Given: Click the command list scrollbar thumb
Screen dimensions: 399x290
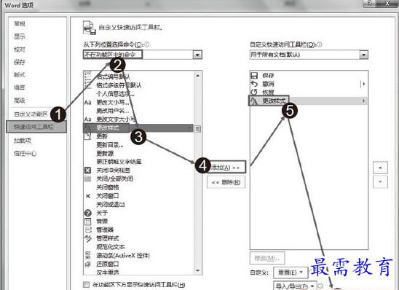Looking at the screenshot, I should point(197,128).
